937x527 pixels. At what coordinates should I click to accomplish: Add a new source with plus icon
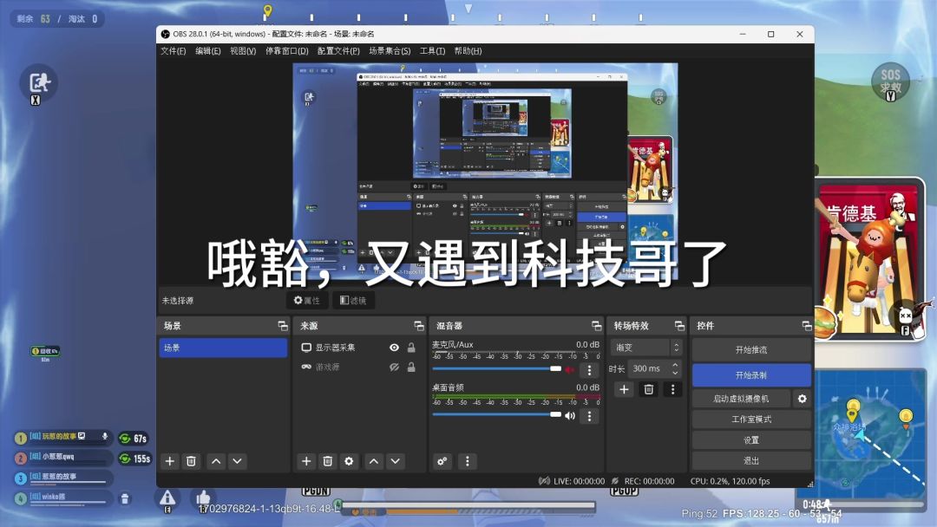[x=306, y=461]
